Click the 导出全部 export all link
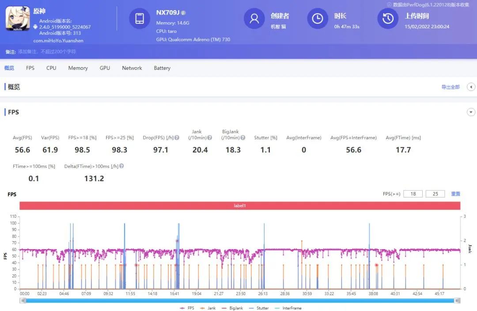 coord(450,87)
